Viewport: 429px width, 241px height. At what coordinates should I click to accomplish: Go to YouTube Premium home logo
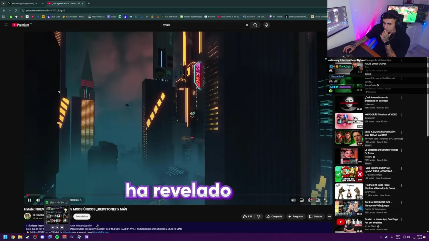coord(21,25)
